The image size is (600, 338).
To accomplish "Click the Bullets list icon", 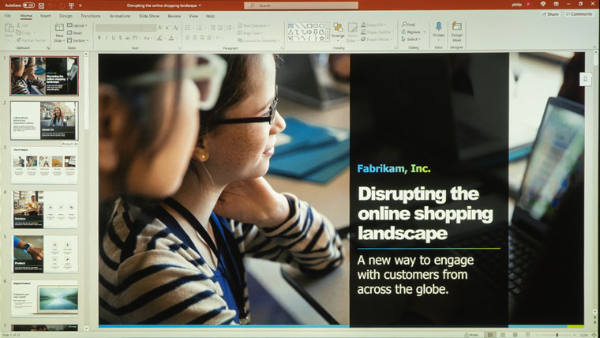I will tap(188, 28).
